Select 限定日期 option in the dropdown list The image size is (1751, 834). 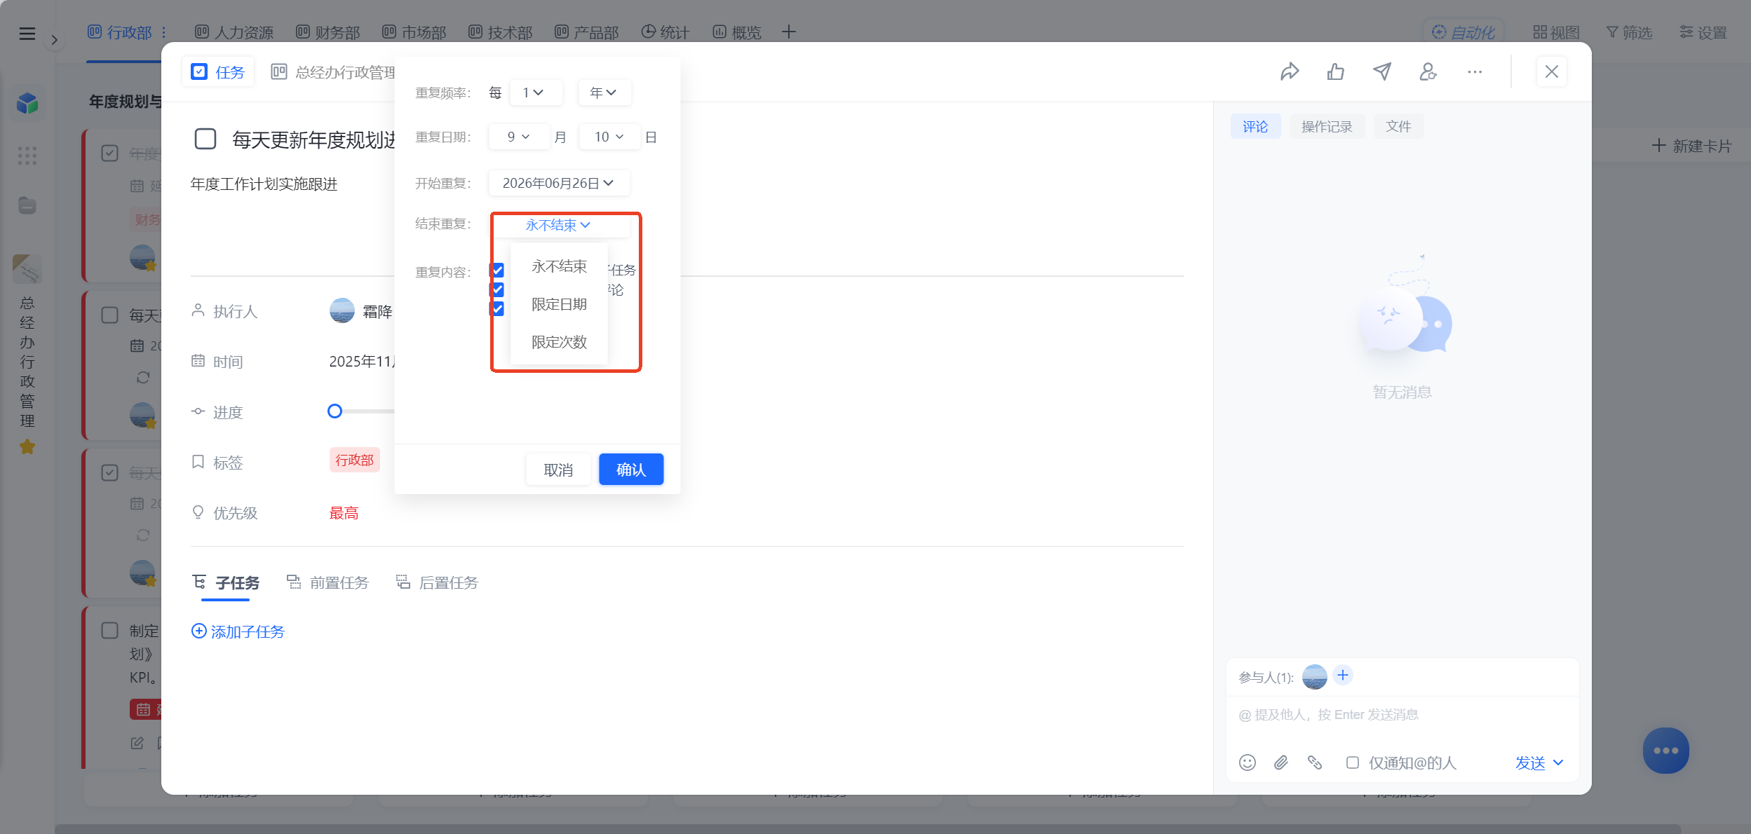pyautogui.click(x=559, y=304)
